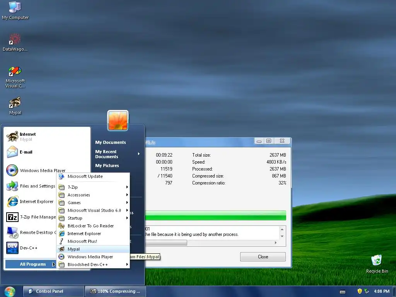Click the Compression ratio value 32%

pyautogui.click(x=282, y=183)
